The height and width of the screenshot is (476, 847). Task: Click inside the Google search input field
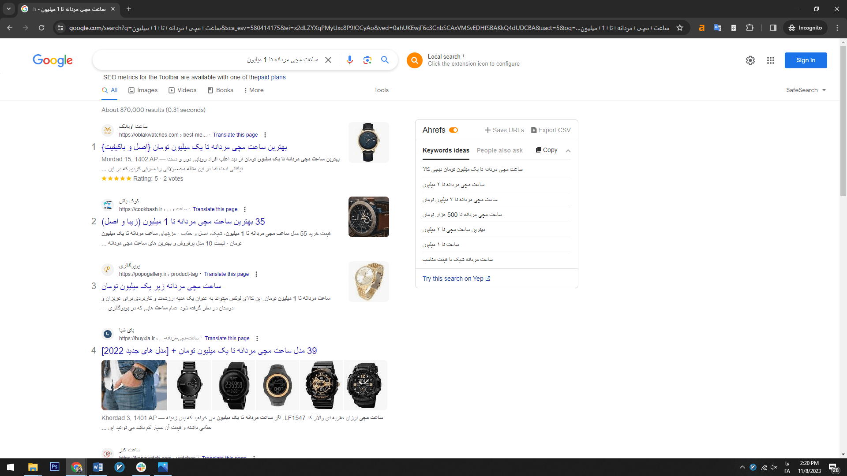(212, 60)
